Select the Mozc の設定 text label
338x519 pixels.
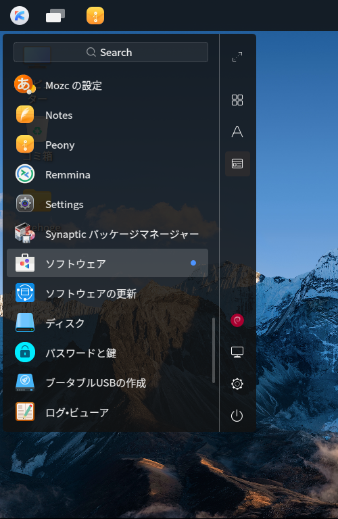tap(74, 86)
